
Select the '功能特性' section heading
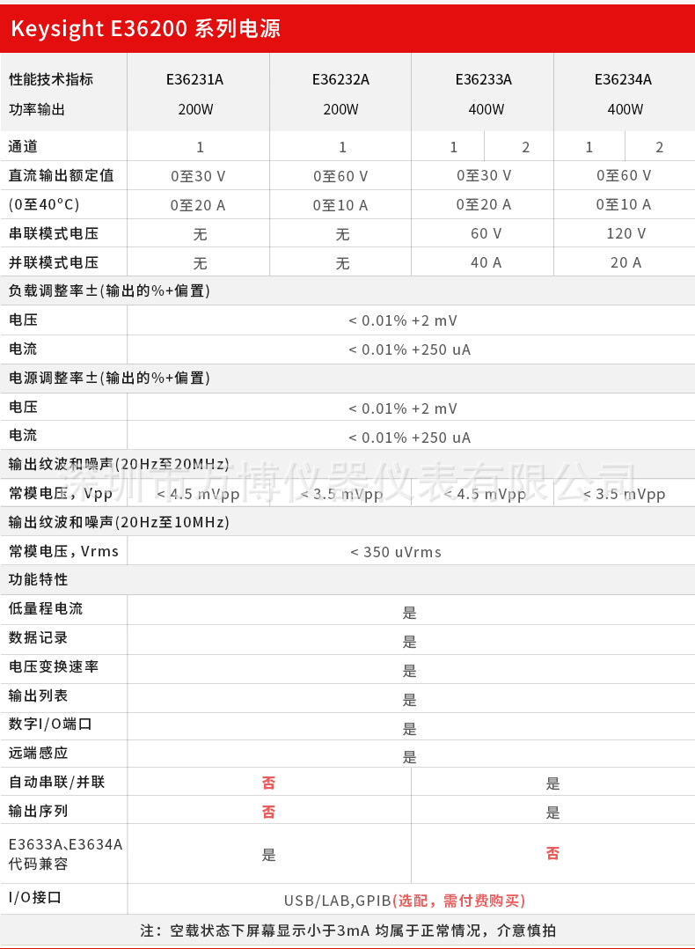click(x=38, y=580)
